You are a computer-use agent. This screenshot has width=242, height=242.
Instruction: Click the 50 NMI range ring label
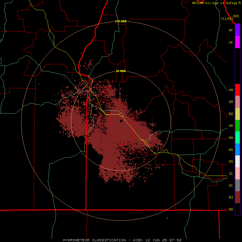[x=121, y=71]
